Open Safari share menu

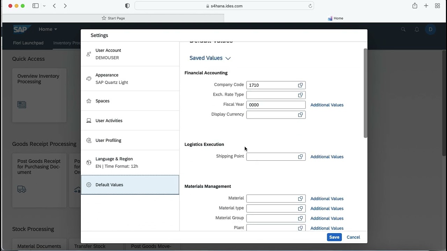tap(415, 6)
